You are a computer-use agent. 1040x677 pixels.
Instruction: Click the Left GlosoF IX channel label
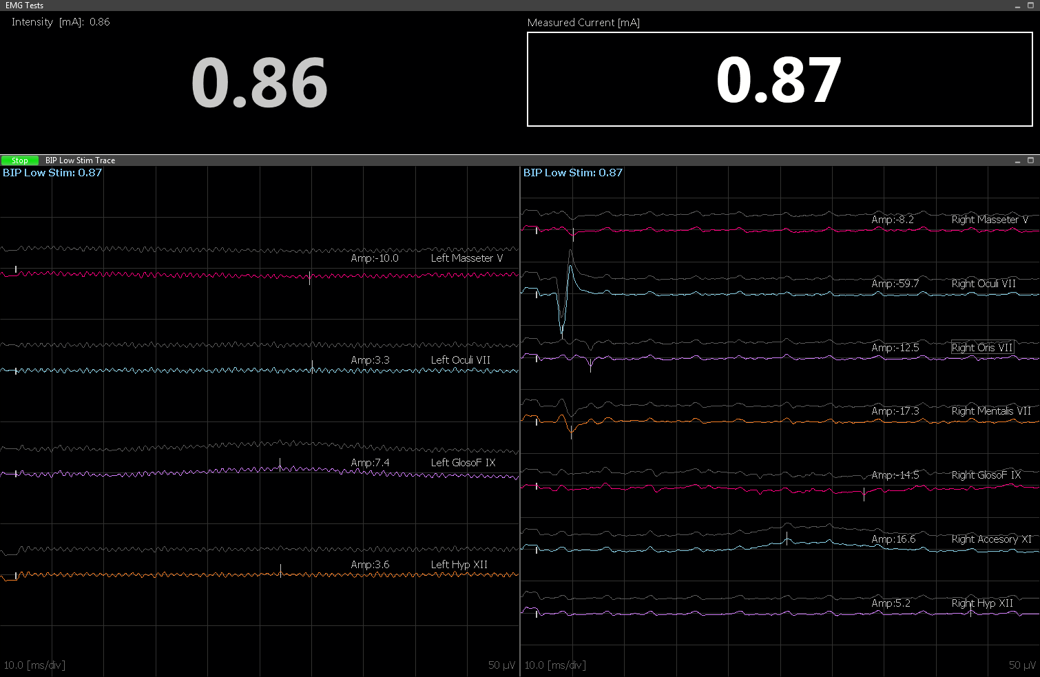[464, 462]
